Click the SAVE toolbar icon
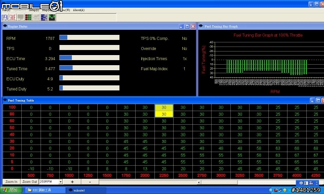Screen dimensions: 324x194 [x=12, y=17]
